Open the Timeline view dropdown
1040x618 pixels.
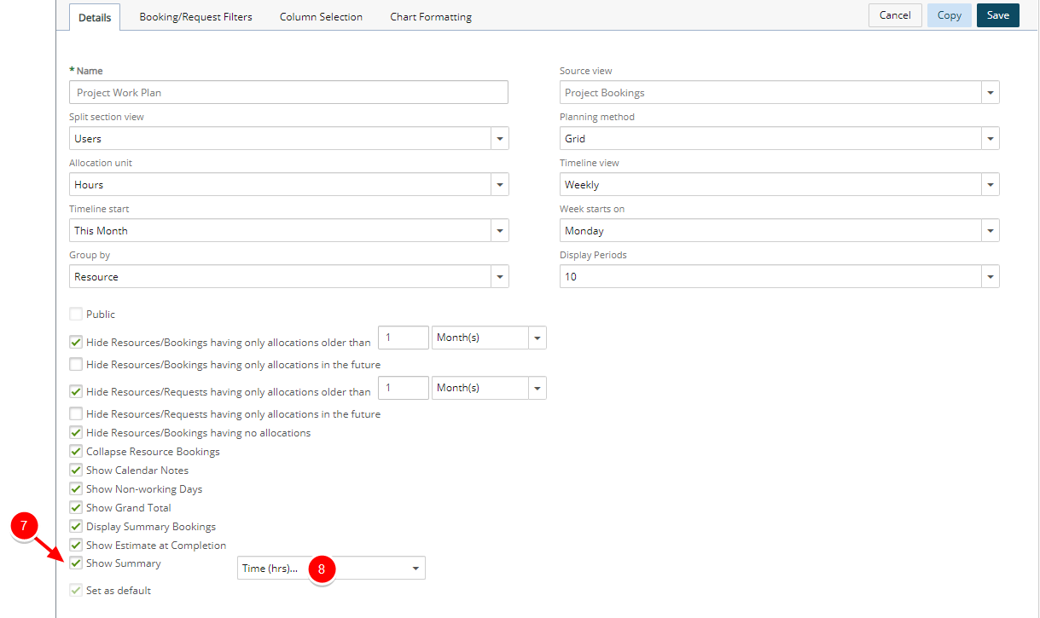[x=990, y=185]
